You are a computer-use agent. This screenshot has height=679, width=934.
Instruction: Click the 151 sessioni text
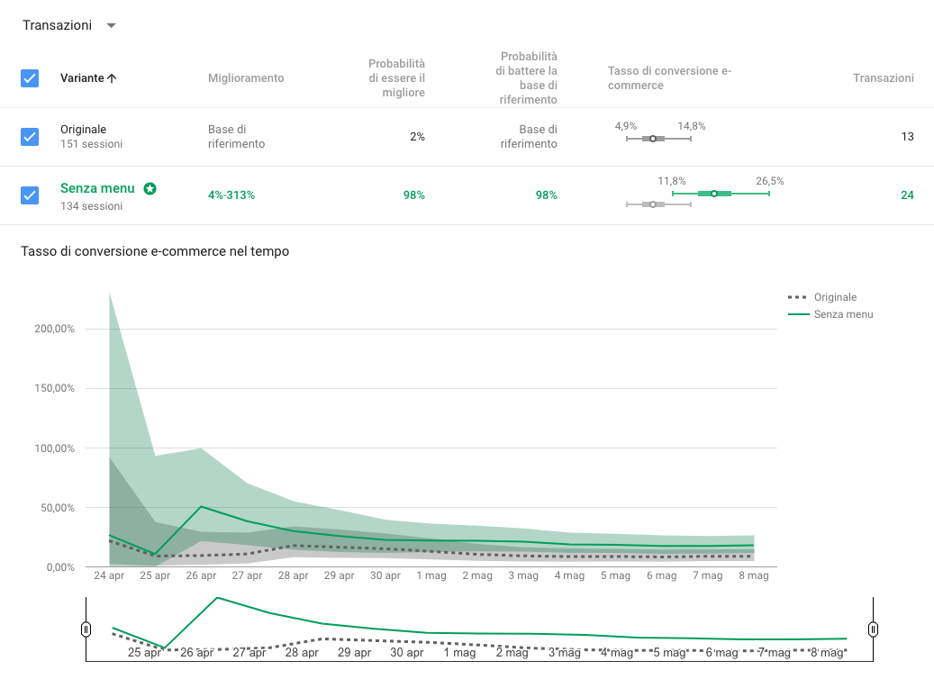coord(91,143)
